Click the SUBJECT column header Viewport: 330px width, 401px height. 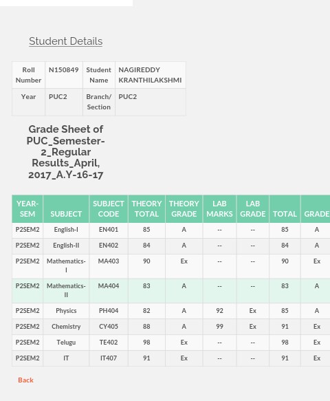pyautogui.click(x=66, y=208)
